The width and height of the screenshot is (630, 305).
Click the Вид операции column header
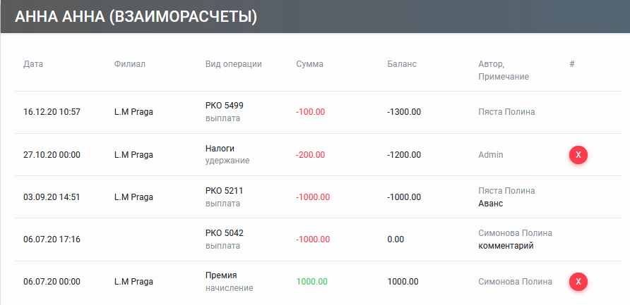[x=234, y=64]
